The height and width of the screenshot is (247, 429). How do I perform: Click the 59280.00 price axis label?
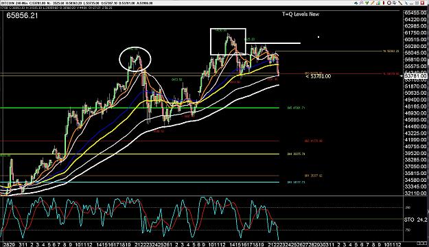point(415,46)
